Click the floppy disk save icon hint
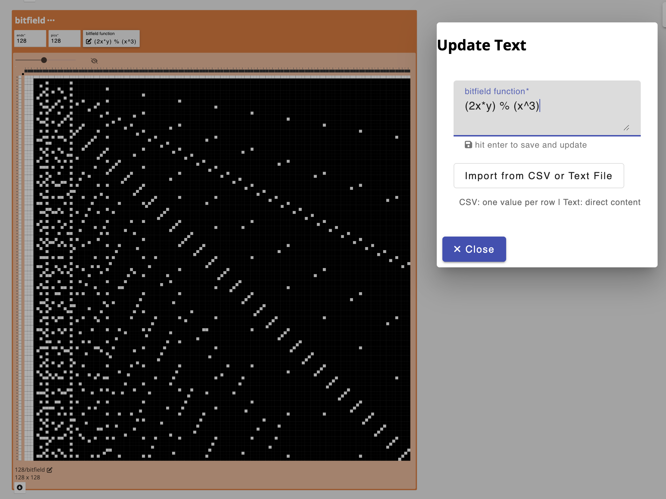The width and height of the screenshot is (666, 499). [468, 145]
